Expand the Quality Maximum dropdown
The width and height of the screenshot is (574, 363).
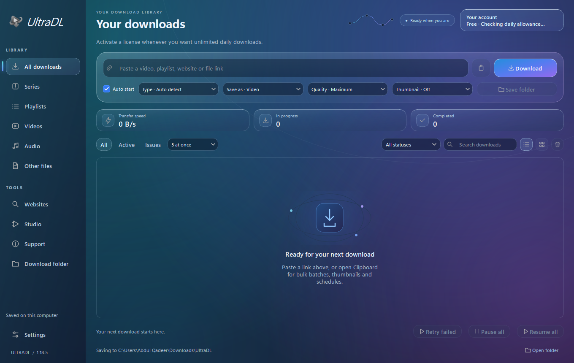coord(348,89)
